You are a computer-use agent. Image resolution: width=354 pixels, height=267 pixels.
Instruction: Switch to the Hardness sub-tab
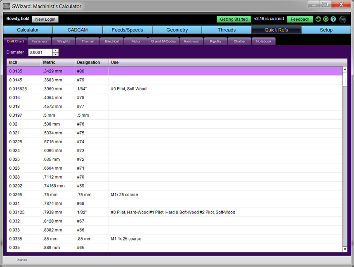coord(191,41)
